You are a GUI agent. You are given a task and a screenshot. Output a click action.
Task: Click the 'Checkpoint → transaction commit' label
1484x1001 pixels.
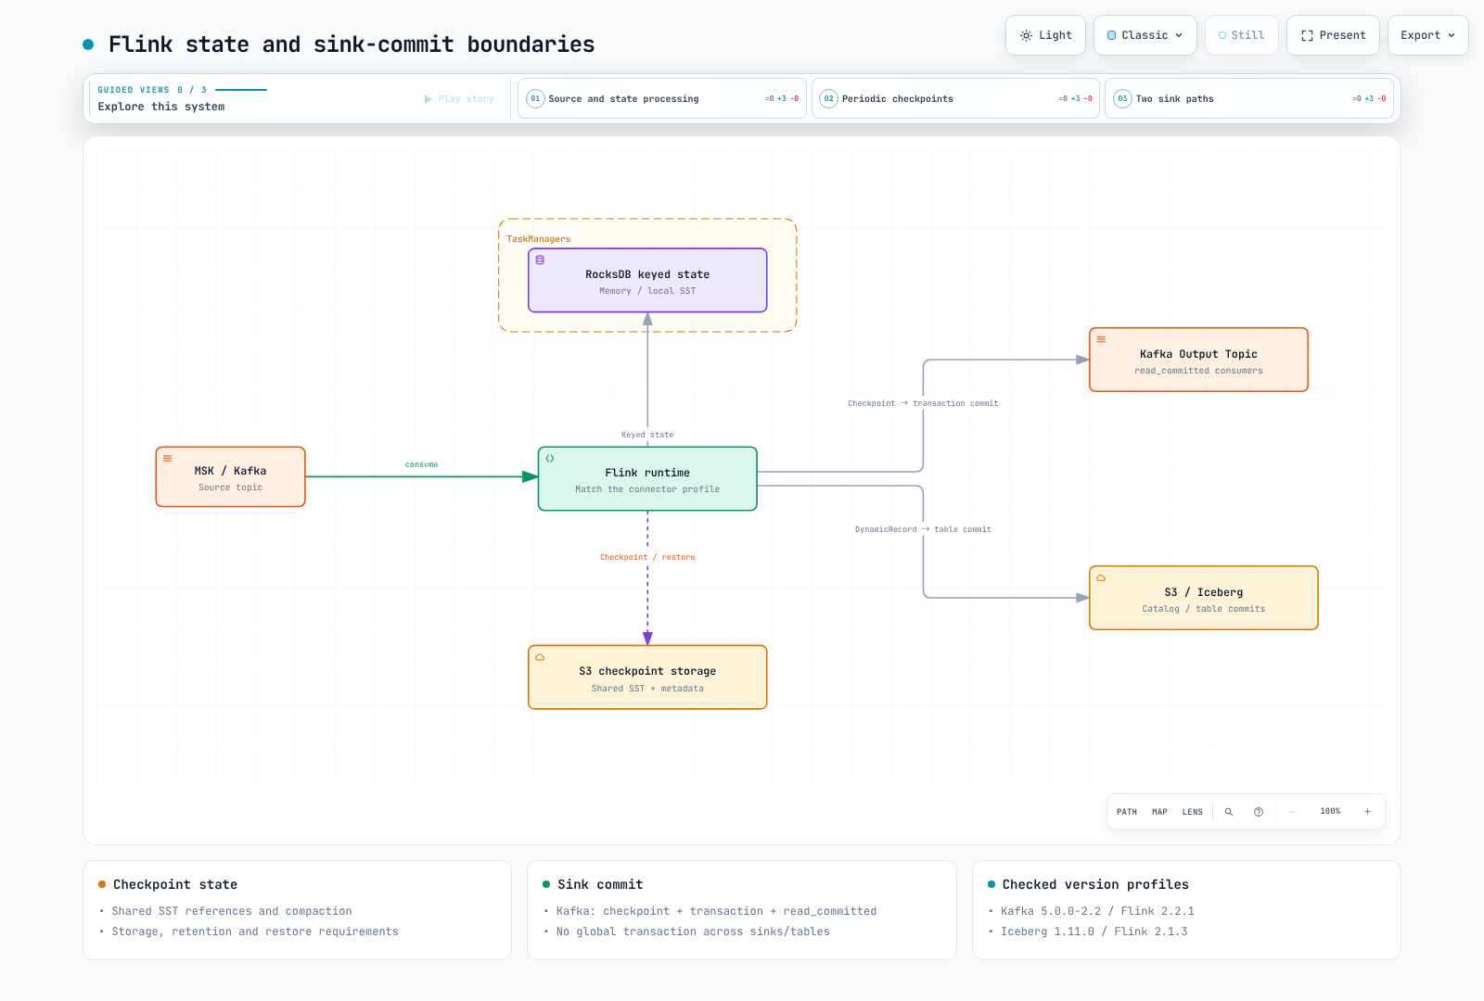(x=923, y=403)
